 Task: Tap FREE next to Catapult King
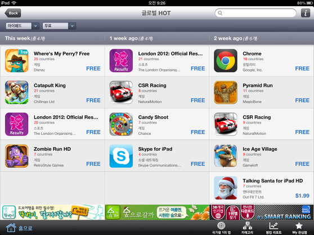[93, 100]
